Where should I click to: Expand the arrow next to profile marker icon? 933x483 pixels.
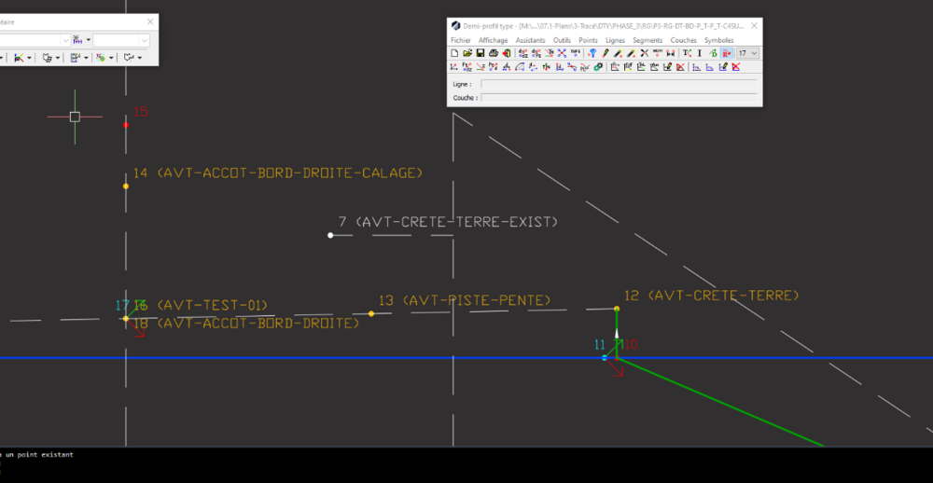pyautogui.click(x=89, y=40)
